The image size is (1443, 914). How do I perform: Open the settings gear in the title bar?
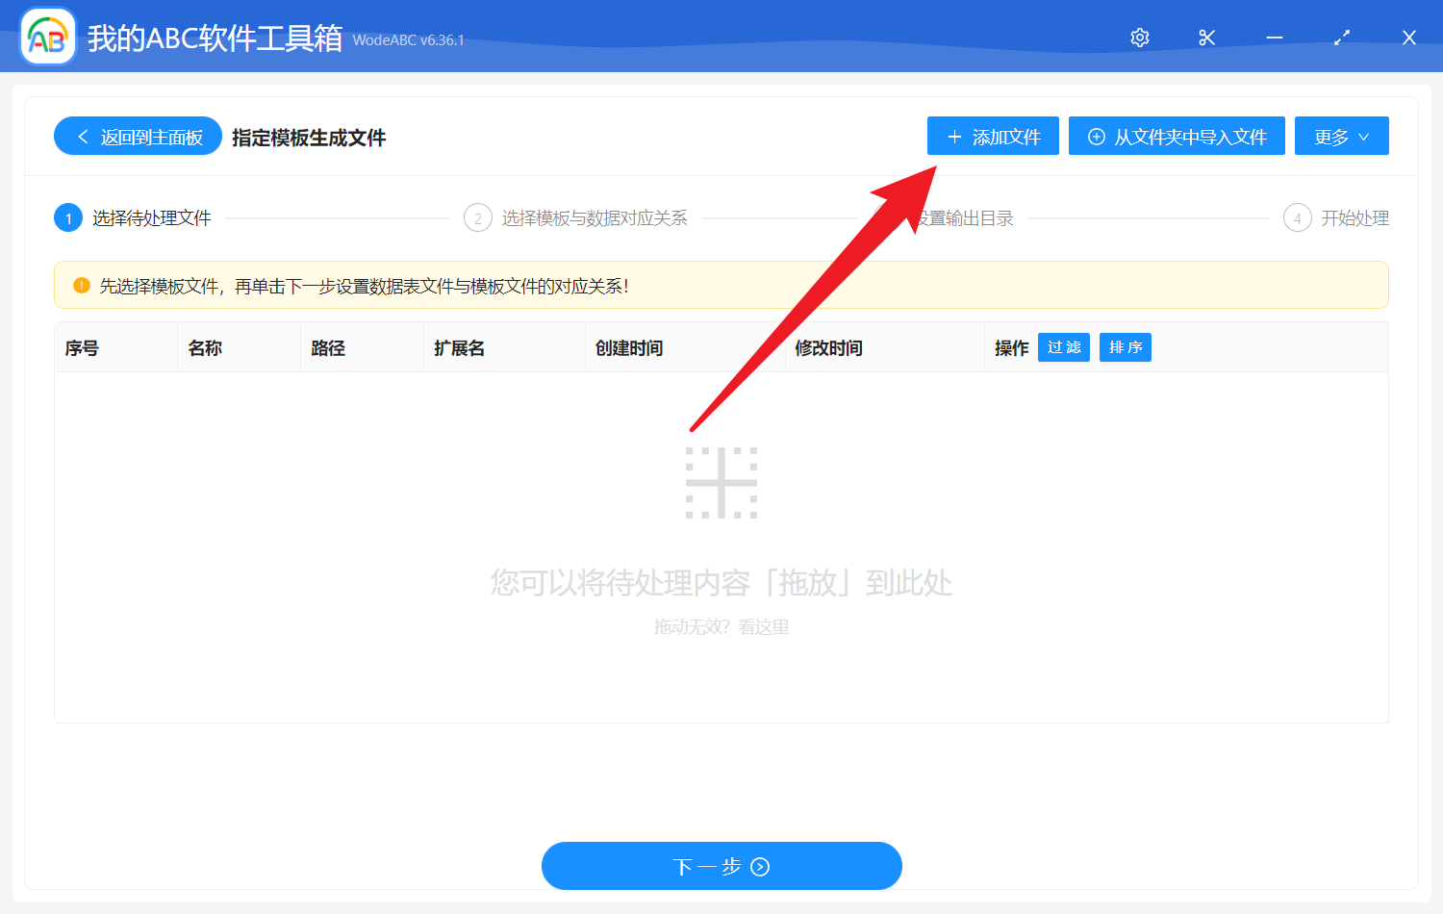(x=1139, y=37)
